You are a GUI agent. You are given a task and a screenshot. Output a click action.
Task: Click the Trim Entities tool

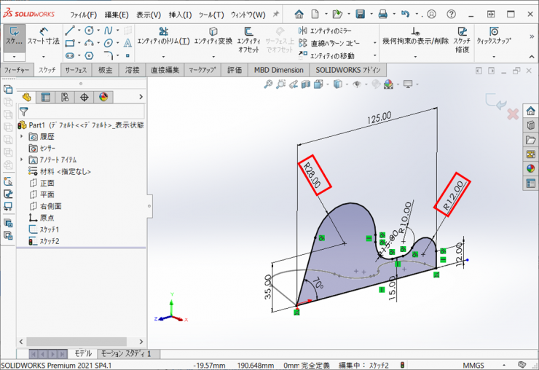pyautogui.click(x=163, y=36)
